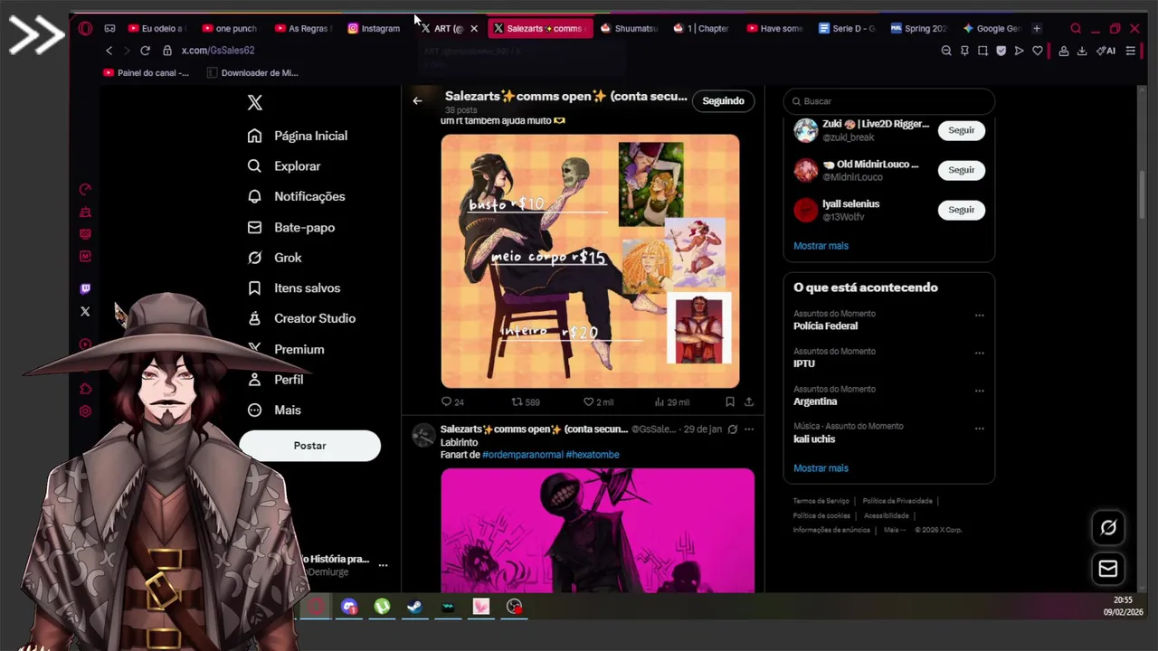Follow Zuki Live2D Rigger
The image size is (1158, 651).
tap(961, 130)
